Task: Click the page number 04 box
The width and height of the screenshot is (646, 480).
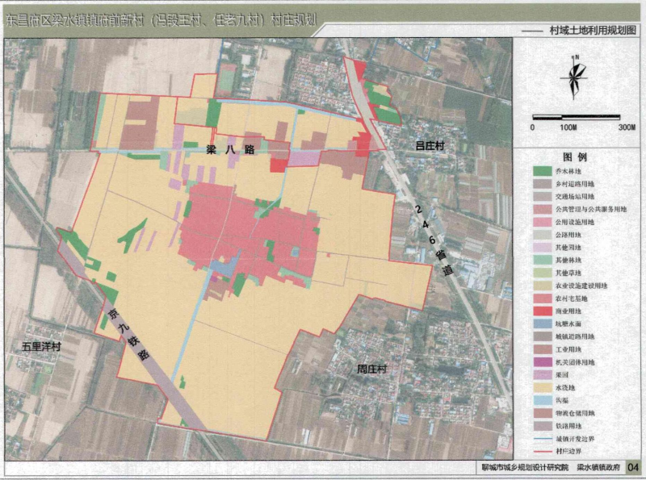Action: click(633, 467)
